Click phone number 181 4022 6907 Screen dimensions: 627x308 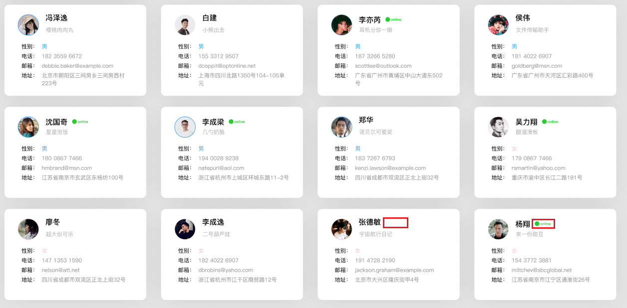(532, 56)
